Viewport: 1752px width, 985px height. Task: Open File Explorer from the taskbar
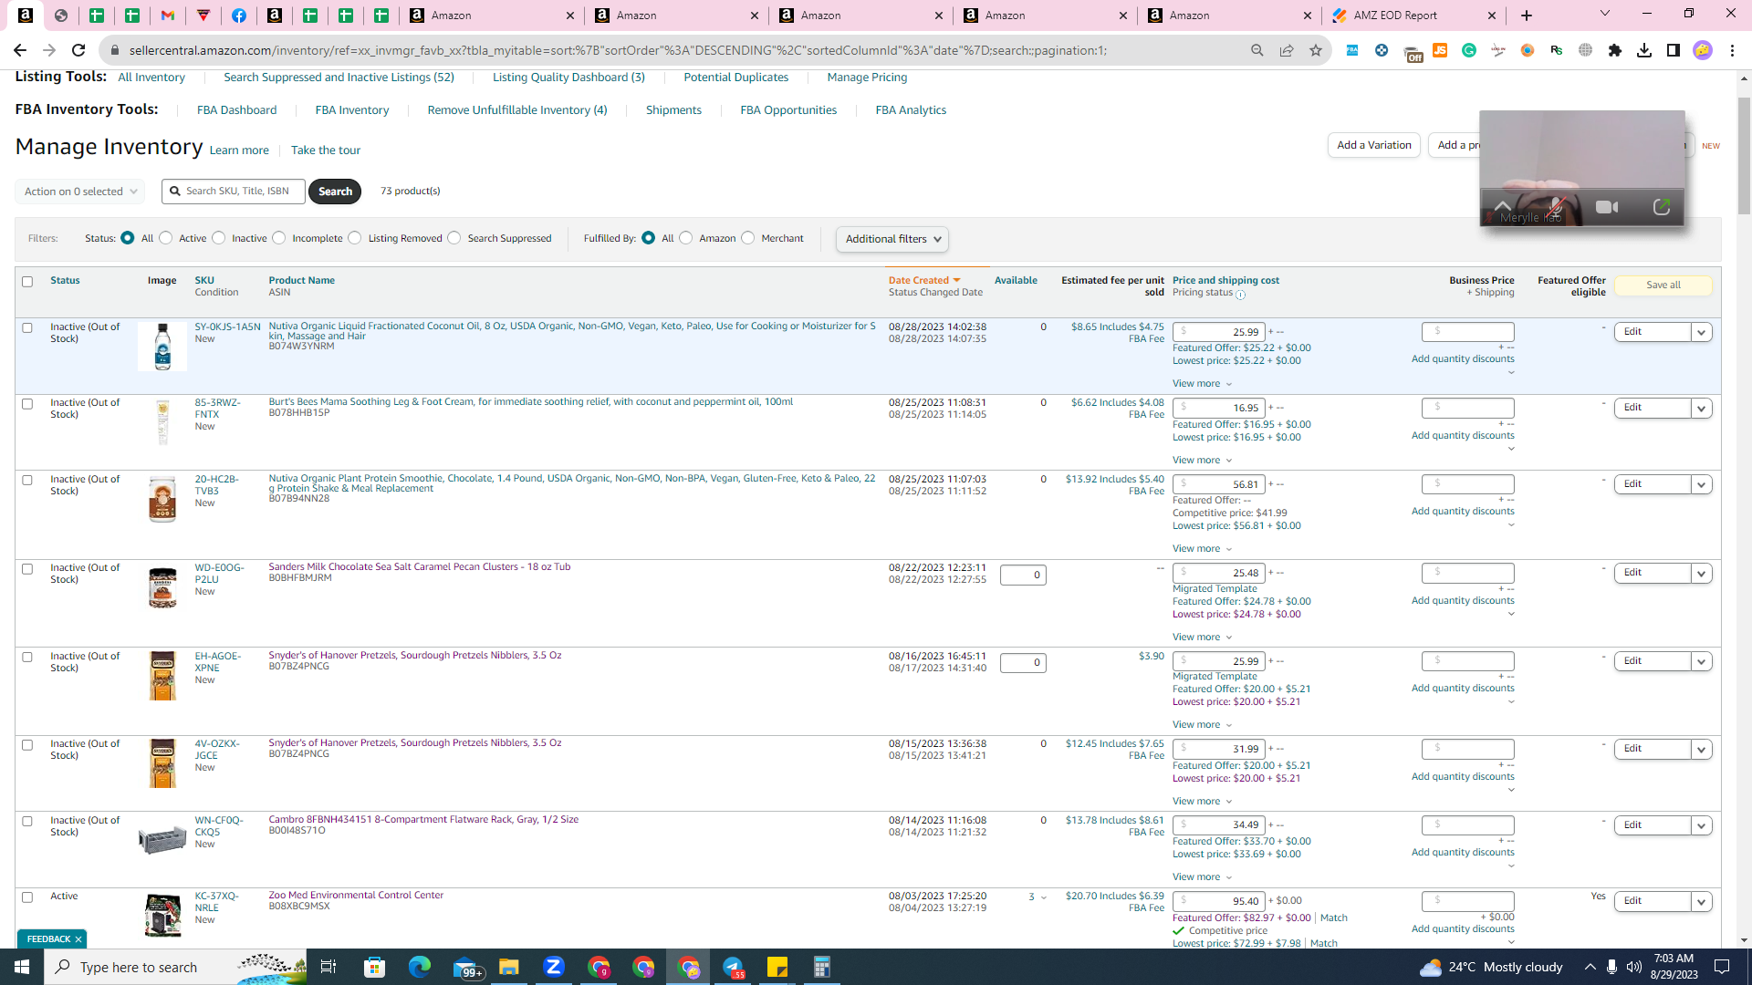pyautogui.click(x=508, y=967)
